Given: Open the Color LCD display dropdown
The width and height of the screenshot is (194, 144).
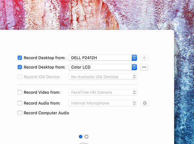Looking at the screenshot, I should point(103,67).
